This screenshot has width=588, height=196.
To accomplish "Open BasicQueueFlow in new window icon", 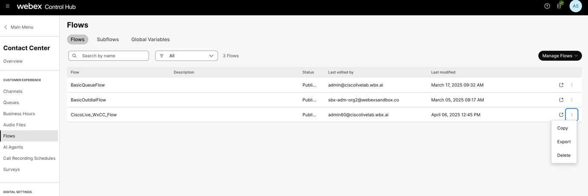I will [561, 85].
